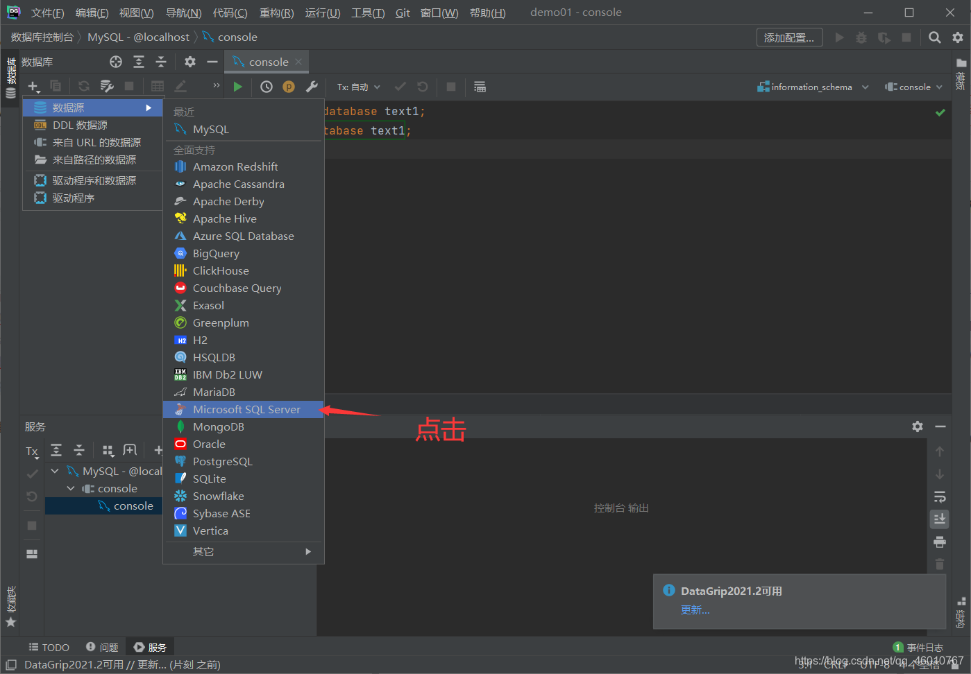Image resolution: width=971 pixels, height=674 pixels.
Task: Click the table view icon in database toolbar
Action: point(158,86)
